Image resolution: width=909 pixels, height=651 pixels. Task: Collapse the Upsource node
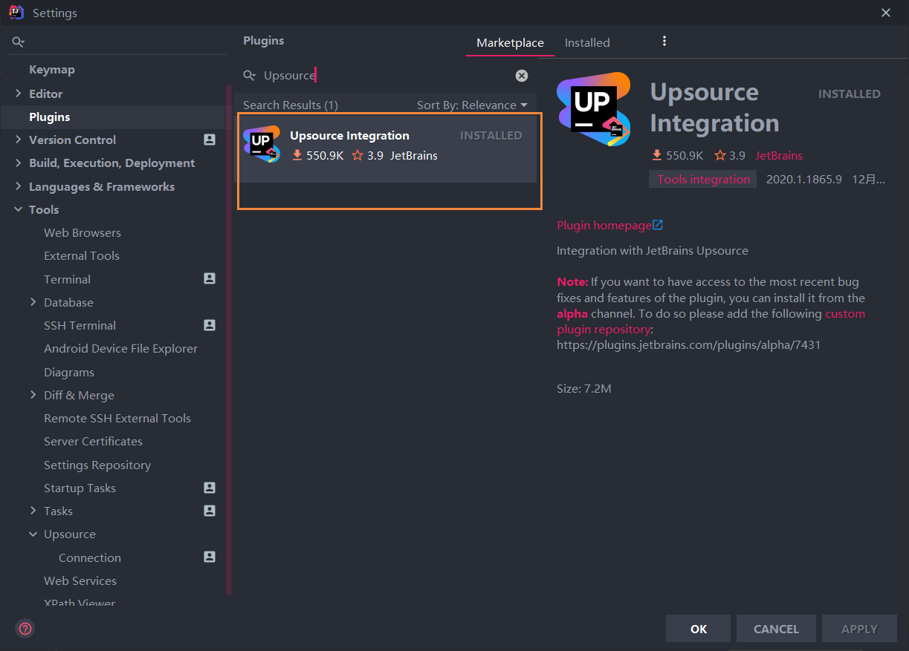pyautogui.click(x=33, y=534)
